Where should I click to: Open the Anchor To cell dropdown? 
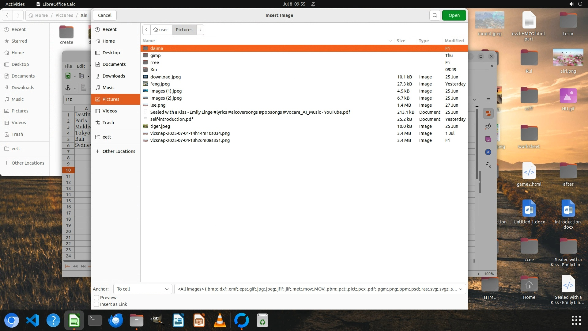(142, 289)
